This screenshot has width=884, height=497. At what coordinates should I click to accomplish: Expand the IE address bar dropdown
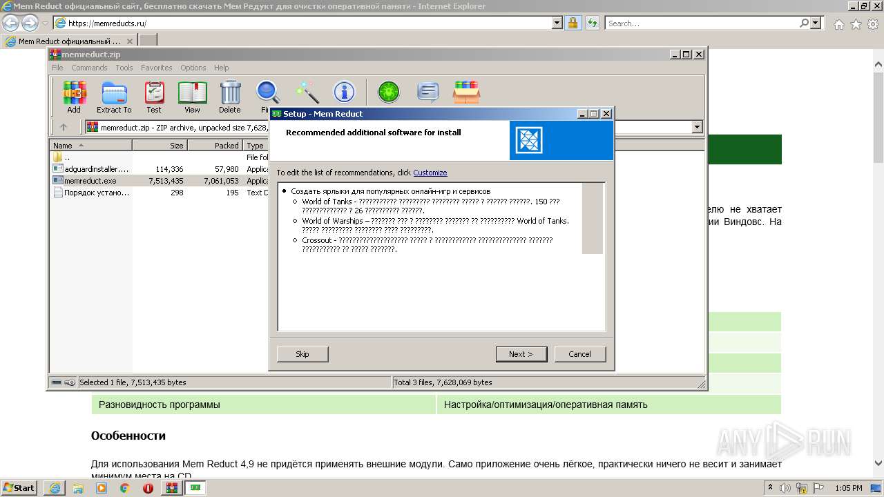(x=557, y=23)
